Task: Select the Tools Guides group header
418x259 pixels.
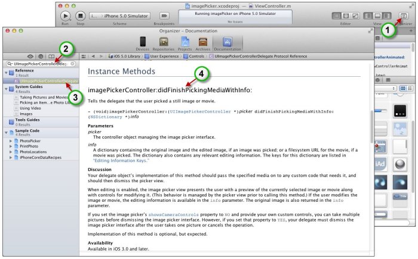Action: [41, 122]
